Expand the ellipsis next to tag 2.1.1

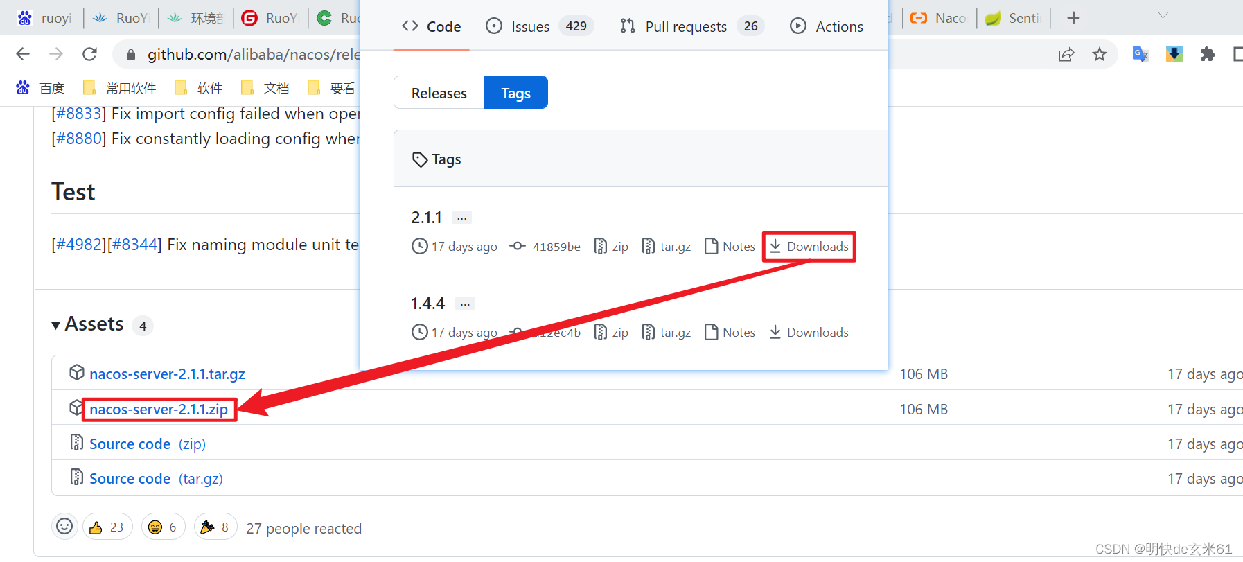click(x=462, y=218)
